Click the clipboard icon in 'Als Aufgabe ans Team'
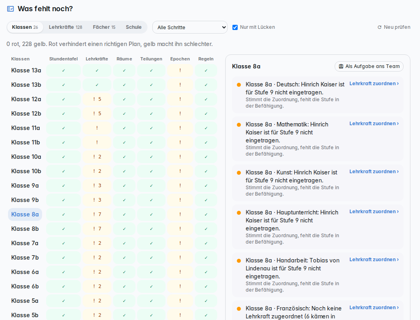Screen dimensions: 420x320 pyautogui.click(x=341, y=66)
